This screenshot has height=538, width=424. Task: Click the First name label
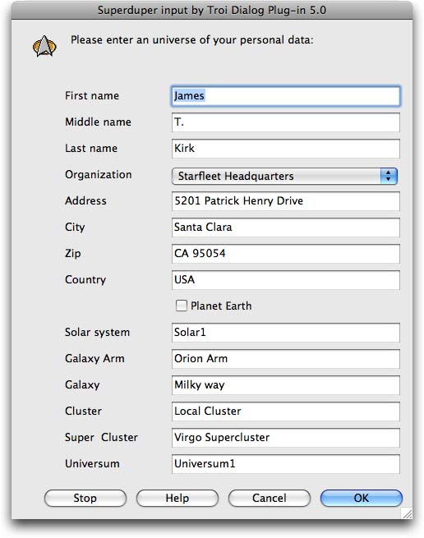click(x=92, y=96)
